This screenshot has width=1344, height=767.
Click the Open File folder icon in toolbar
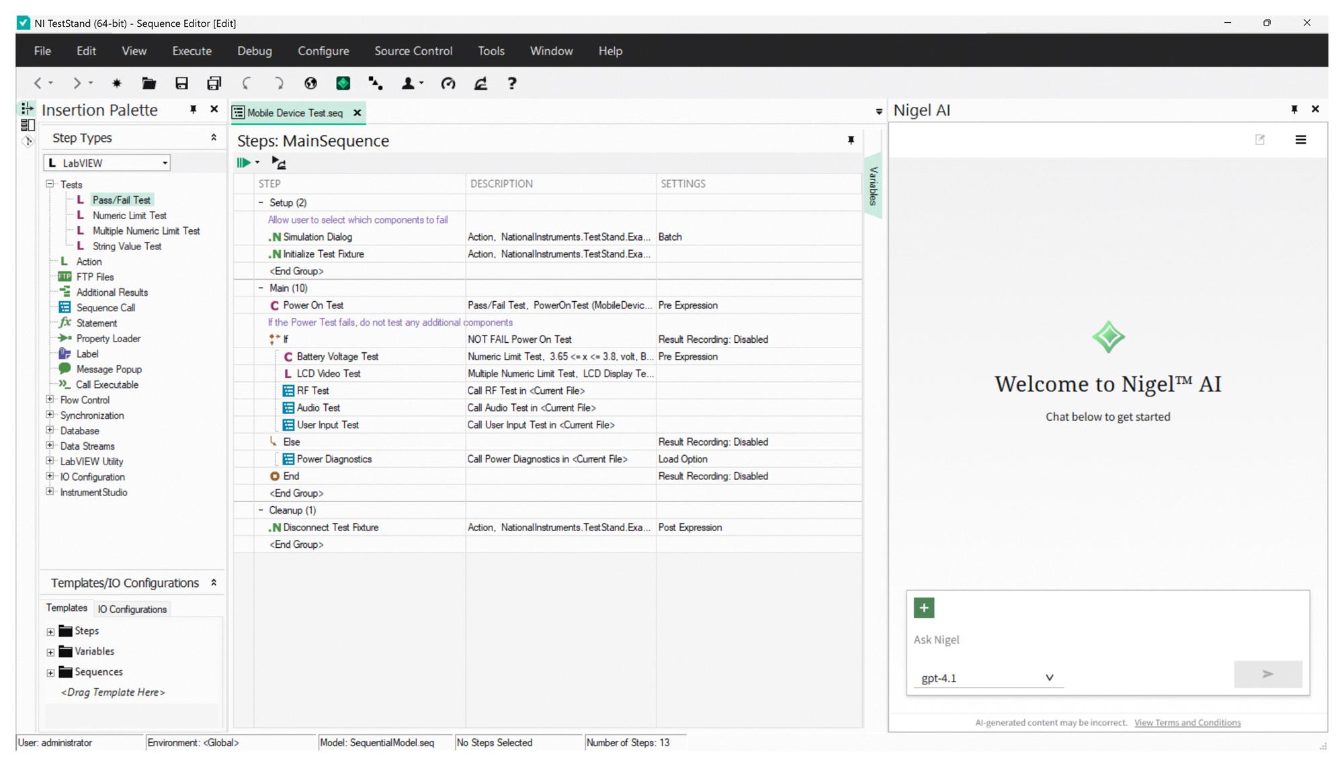pyautogui.click(x=149, y=83)
